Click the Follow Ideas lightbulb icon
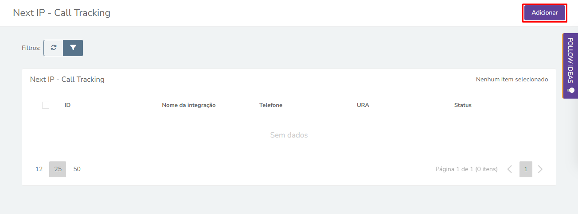The height and width of the screenshot is (214, 578). pos(571,90)
